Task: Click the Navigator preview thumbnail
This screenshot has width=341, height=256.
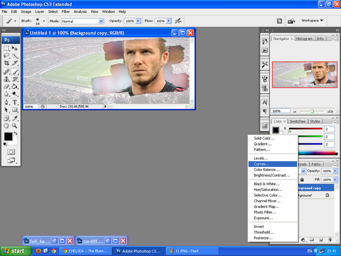Action: click(305, 75)
